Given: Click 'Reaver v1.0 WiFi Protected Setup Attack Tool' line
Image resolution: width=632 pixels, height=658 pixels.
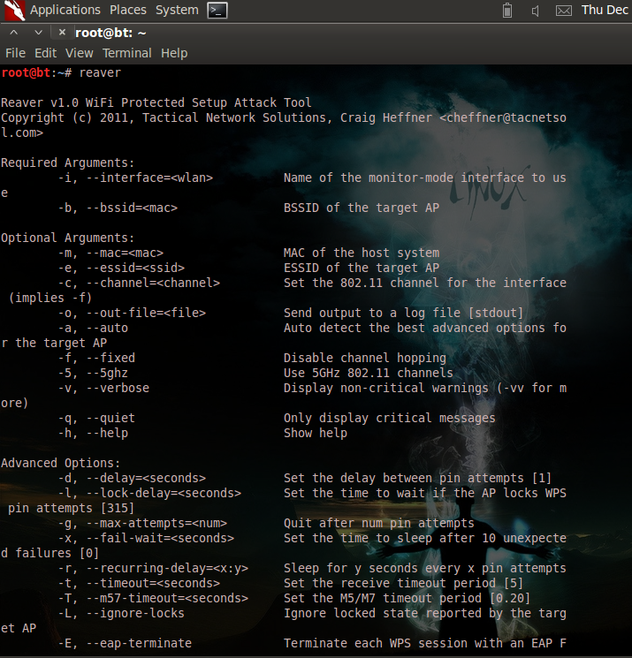Looking at the screenshot, I should (156, 102).
